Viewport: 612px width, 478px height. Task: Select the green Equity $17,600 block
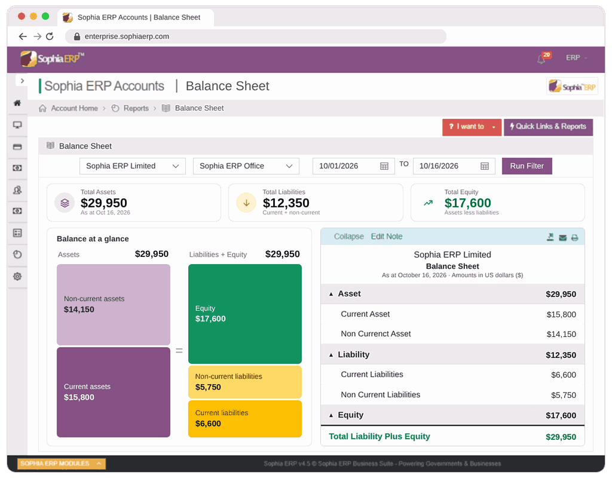click(x=244, y=314)
